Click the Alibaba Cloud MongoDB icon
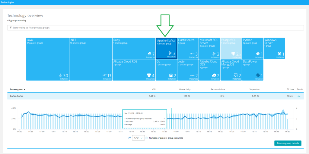Screen dimensions: 309x154 [236, 75]
